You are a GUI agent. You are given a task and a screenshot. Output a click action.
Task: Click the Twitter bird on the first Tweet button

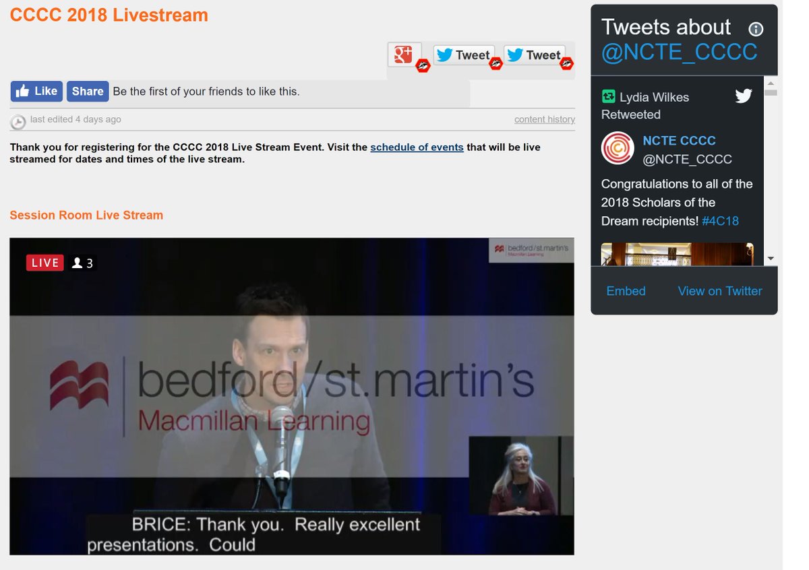446,55
